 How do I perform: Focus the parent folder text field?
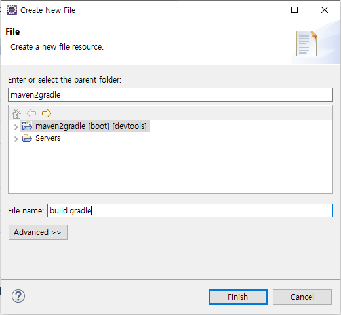point(170,95)
